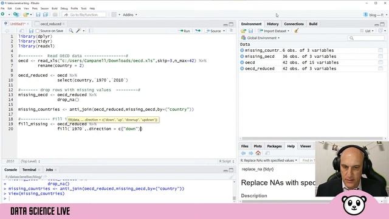
Task: Switch to the oecd_reduced editor tab
Action: click(x=50, y=24)
